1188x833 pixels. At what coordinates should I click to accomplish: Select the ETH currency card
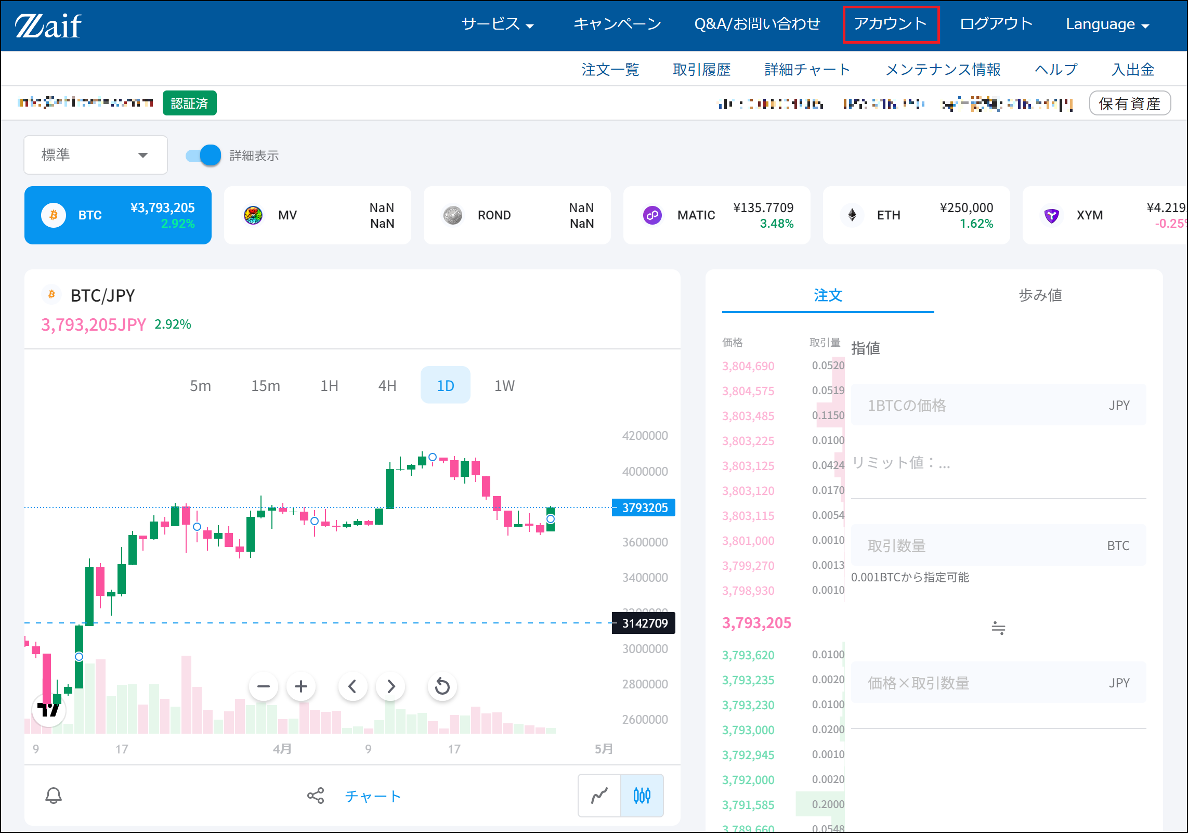pyautogui.click(x=917, y=215)
